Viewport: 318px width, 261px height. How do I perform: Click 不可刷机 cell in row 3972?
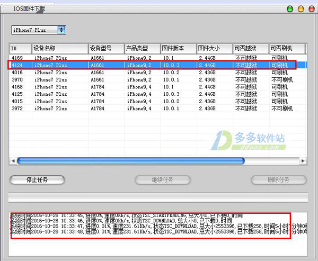(282, 109)
